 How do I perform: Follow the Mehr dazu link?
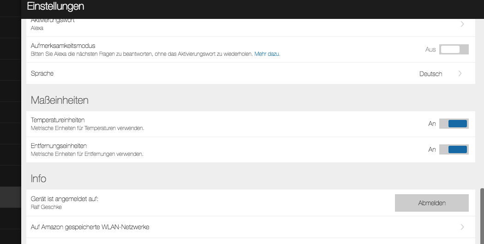tap(267, 54)
